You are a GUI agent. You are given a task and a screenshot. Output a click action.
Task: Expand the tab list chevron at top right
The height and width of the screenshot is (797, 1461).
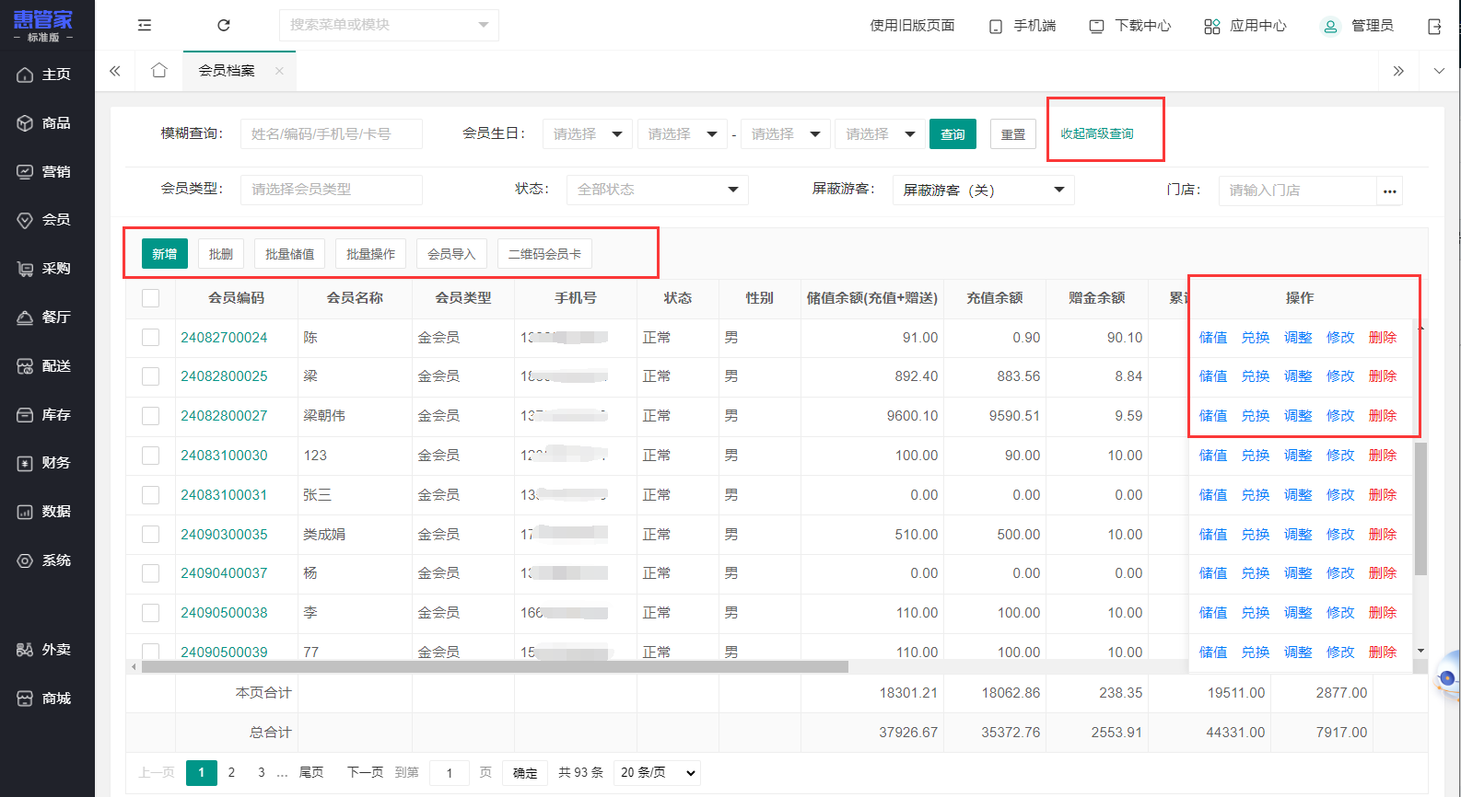click(1439, 71)
